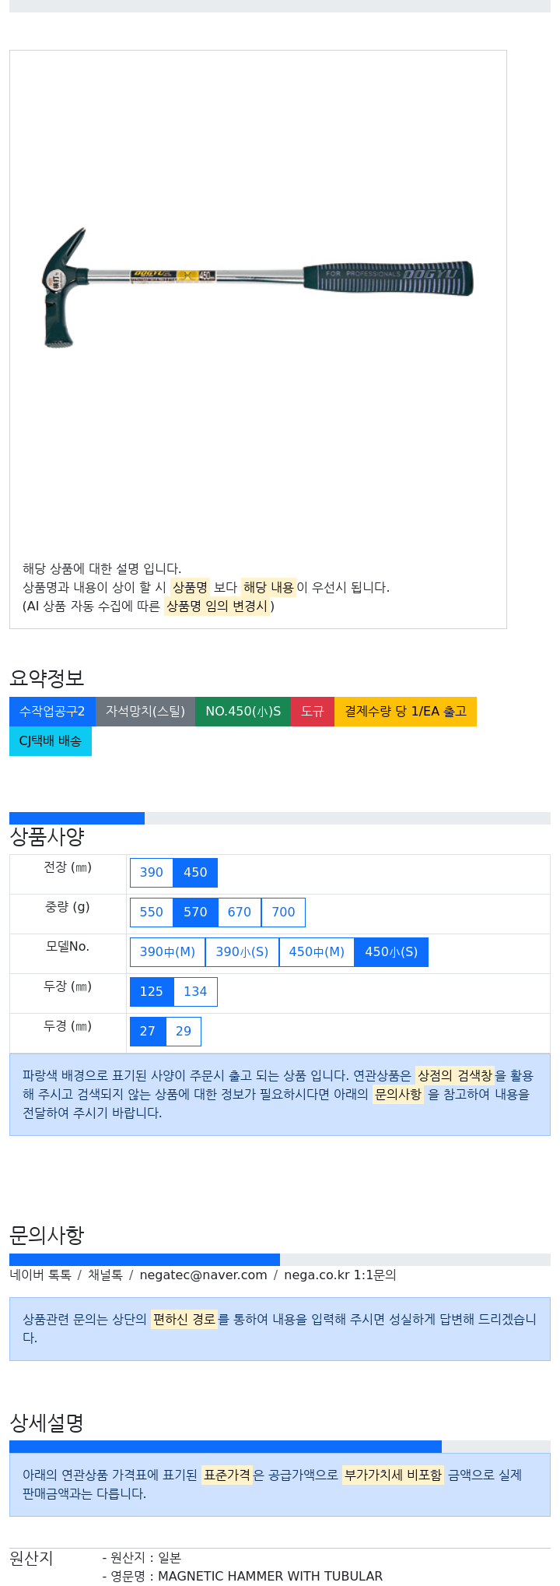Choose weight option 700
This screenshot has width=560, height=1586.
point(283,913)
